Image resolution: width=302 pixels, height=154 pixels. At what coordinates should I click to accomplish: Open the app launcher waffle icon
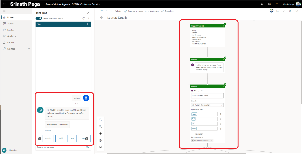(4, 4)
